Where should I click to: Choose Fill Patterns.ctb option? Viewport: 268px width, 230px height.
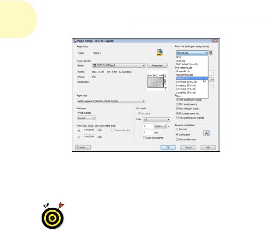[192, 68]
